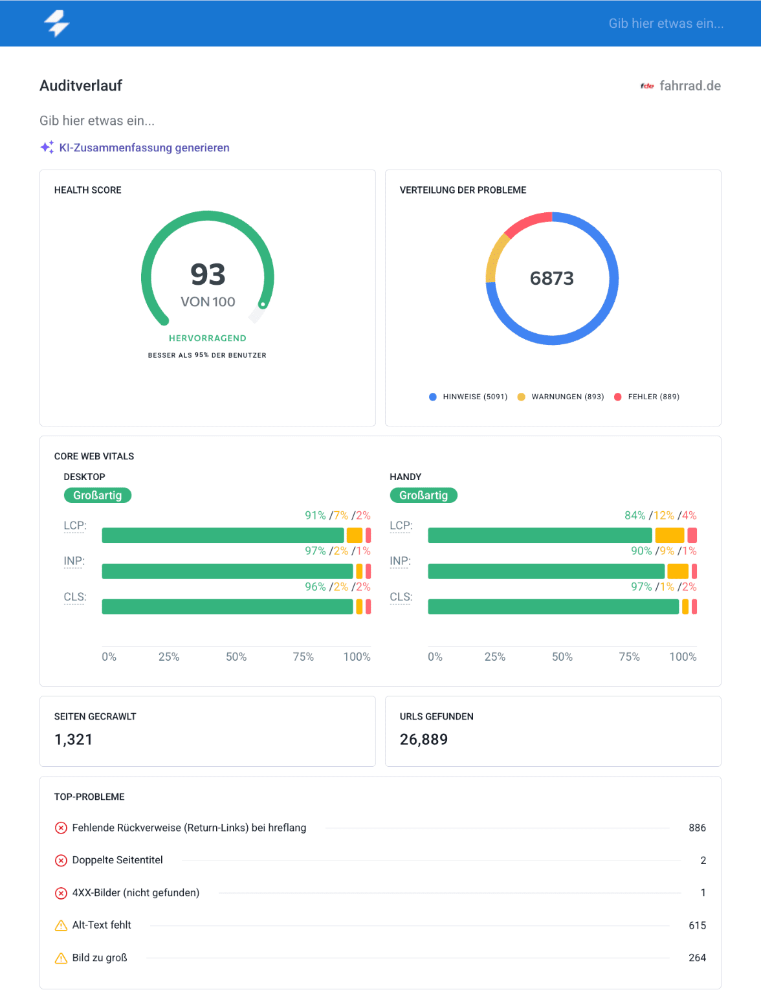
Task: Select the red Fehler legend dot
Action: click(618, 397)
